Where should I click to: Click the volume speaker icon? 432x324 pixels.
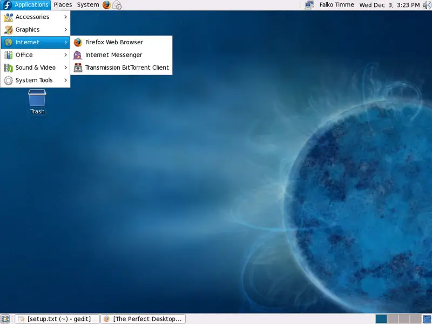tap(427, 5)
